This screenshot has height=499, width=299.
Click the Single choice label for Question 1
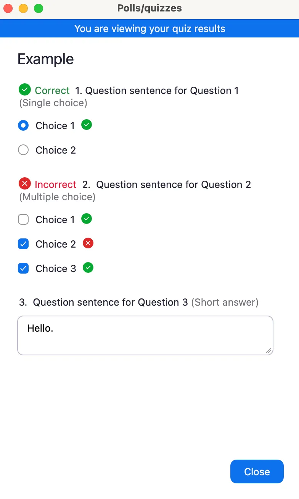coord(53,102)
